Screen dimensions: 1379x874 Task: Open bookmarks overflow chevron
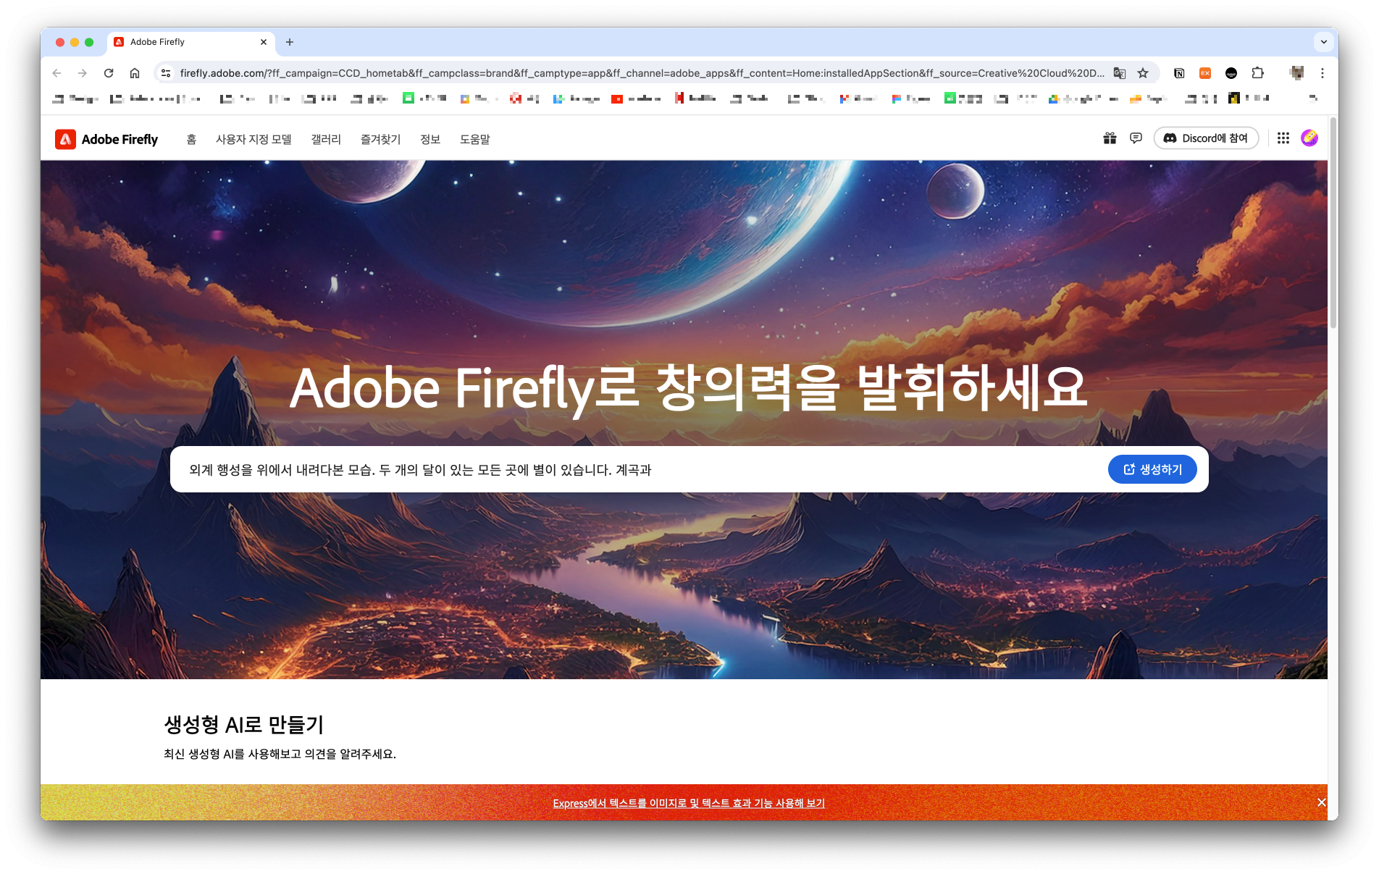point(1312,98)
